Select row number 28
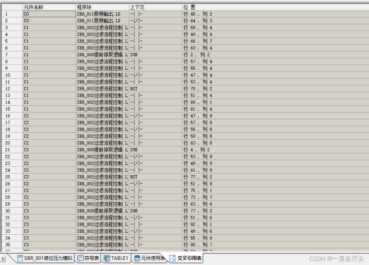Viewport: 369px width, 265px height. (x=12, y=197)
